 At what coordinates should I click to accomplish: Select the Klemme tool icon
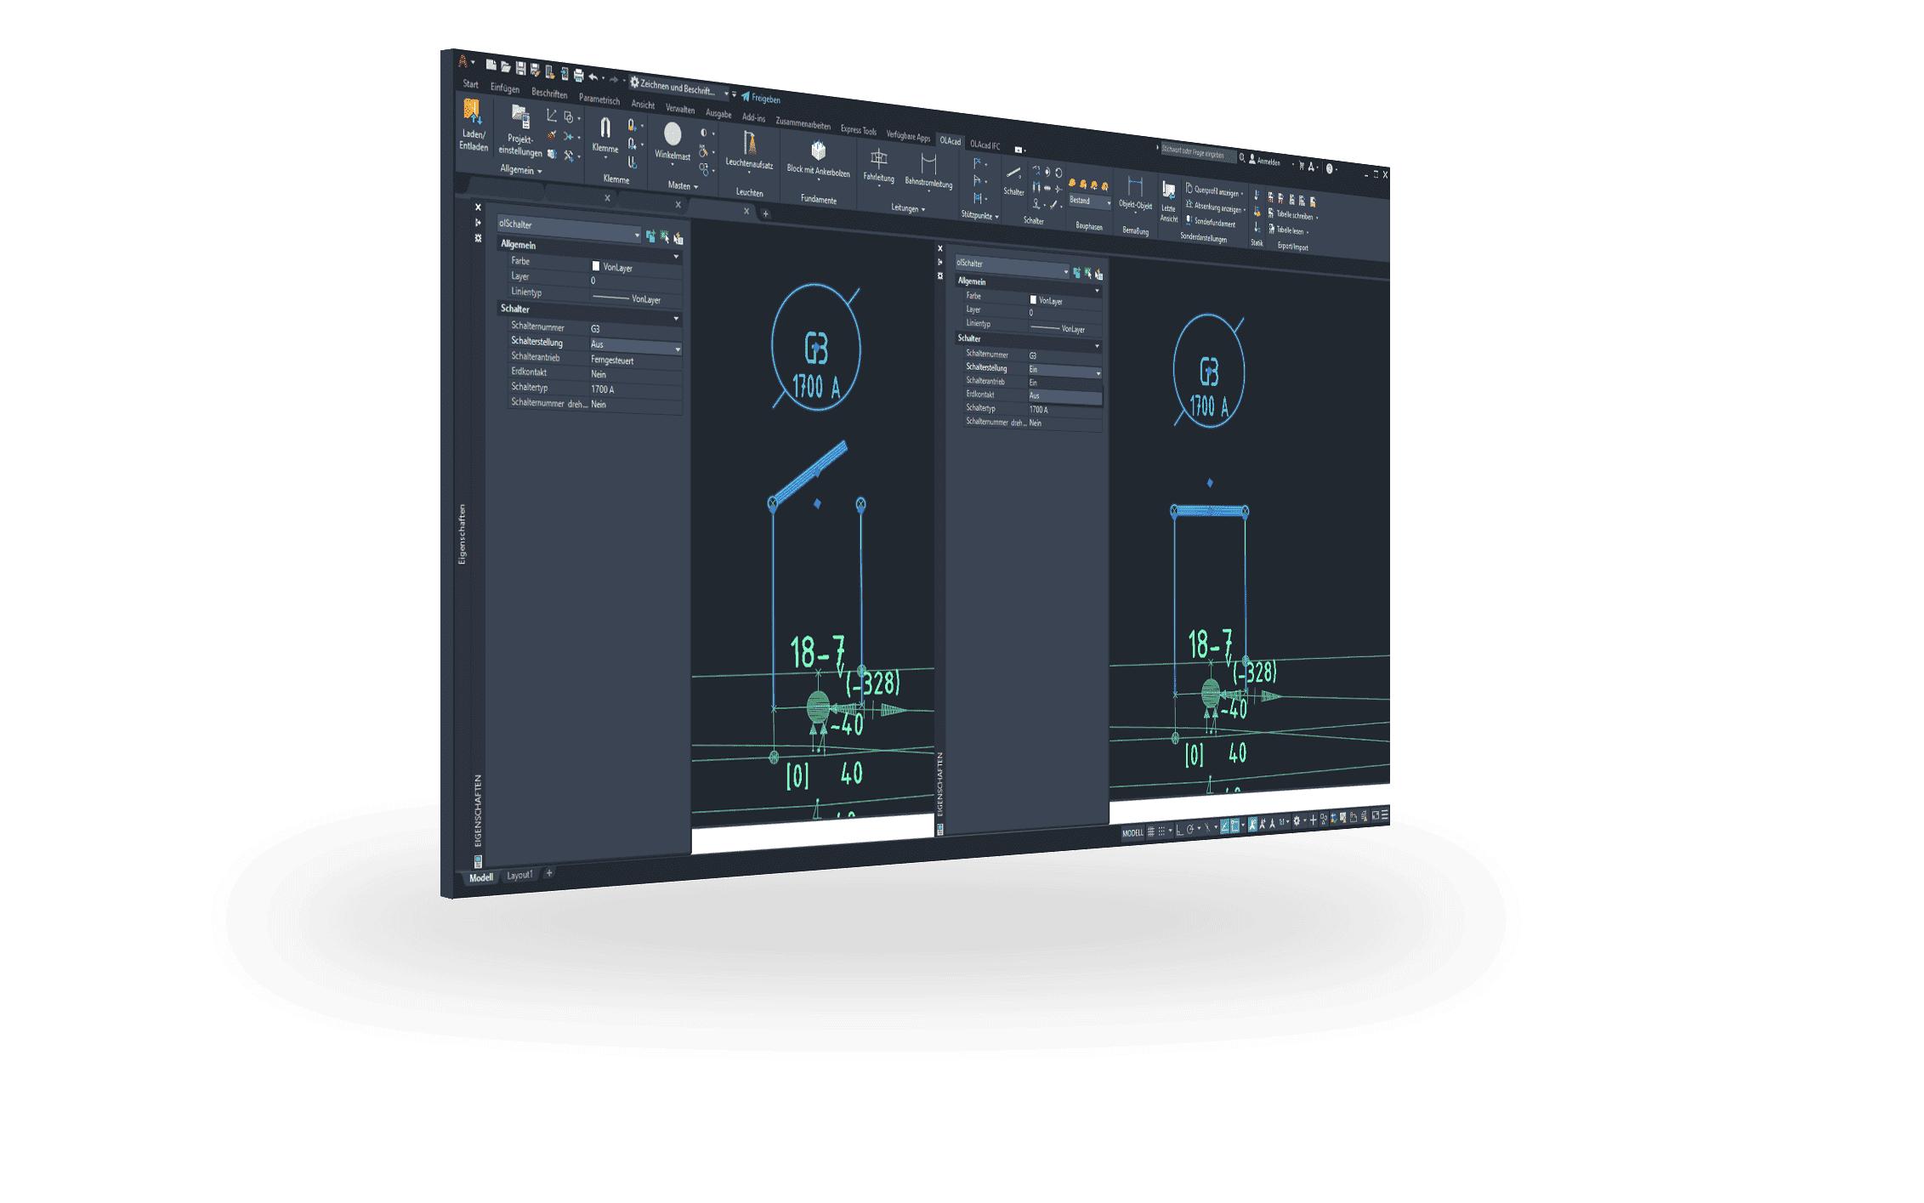[604, 129]
